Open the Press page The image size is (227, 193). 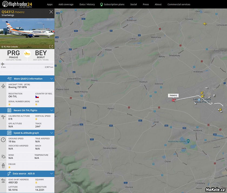[x=146, y=4]
